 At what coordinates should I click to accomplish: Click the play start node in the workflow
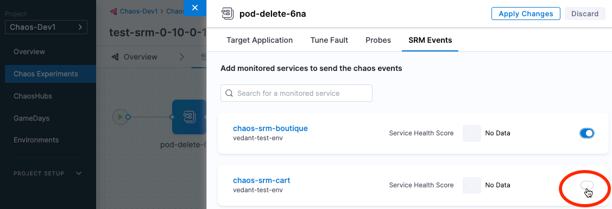(120, 117)
